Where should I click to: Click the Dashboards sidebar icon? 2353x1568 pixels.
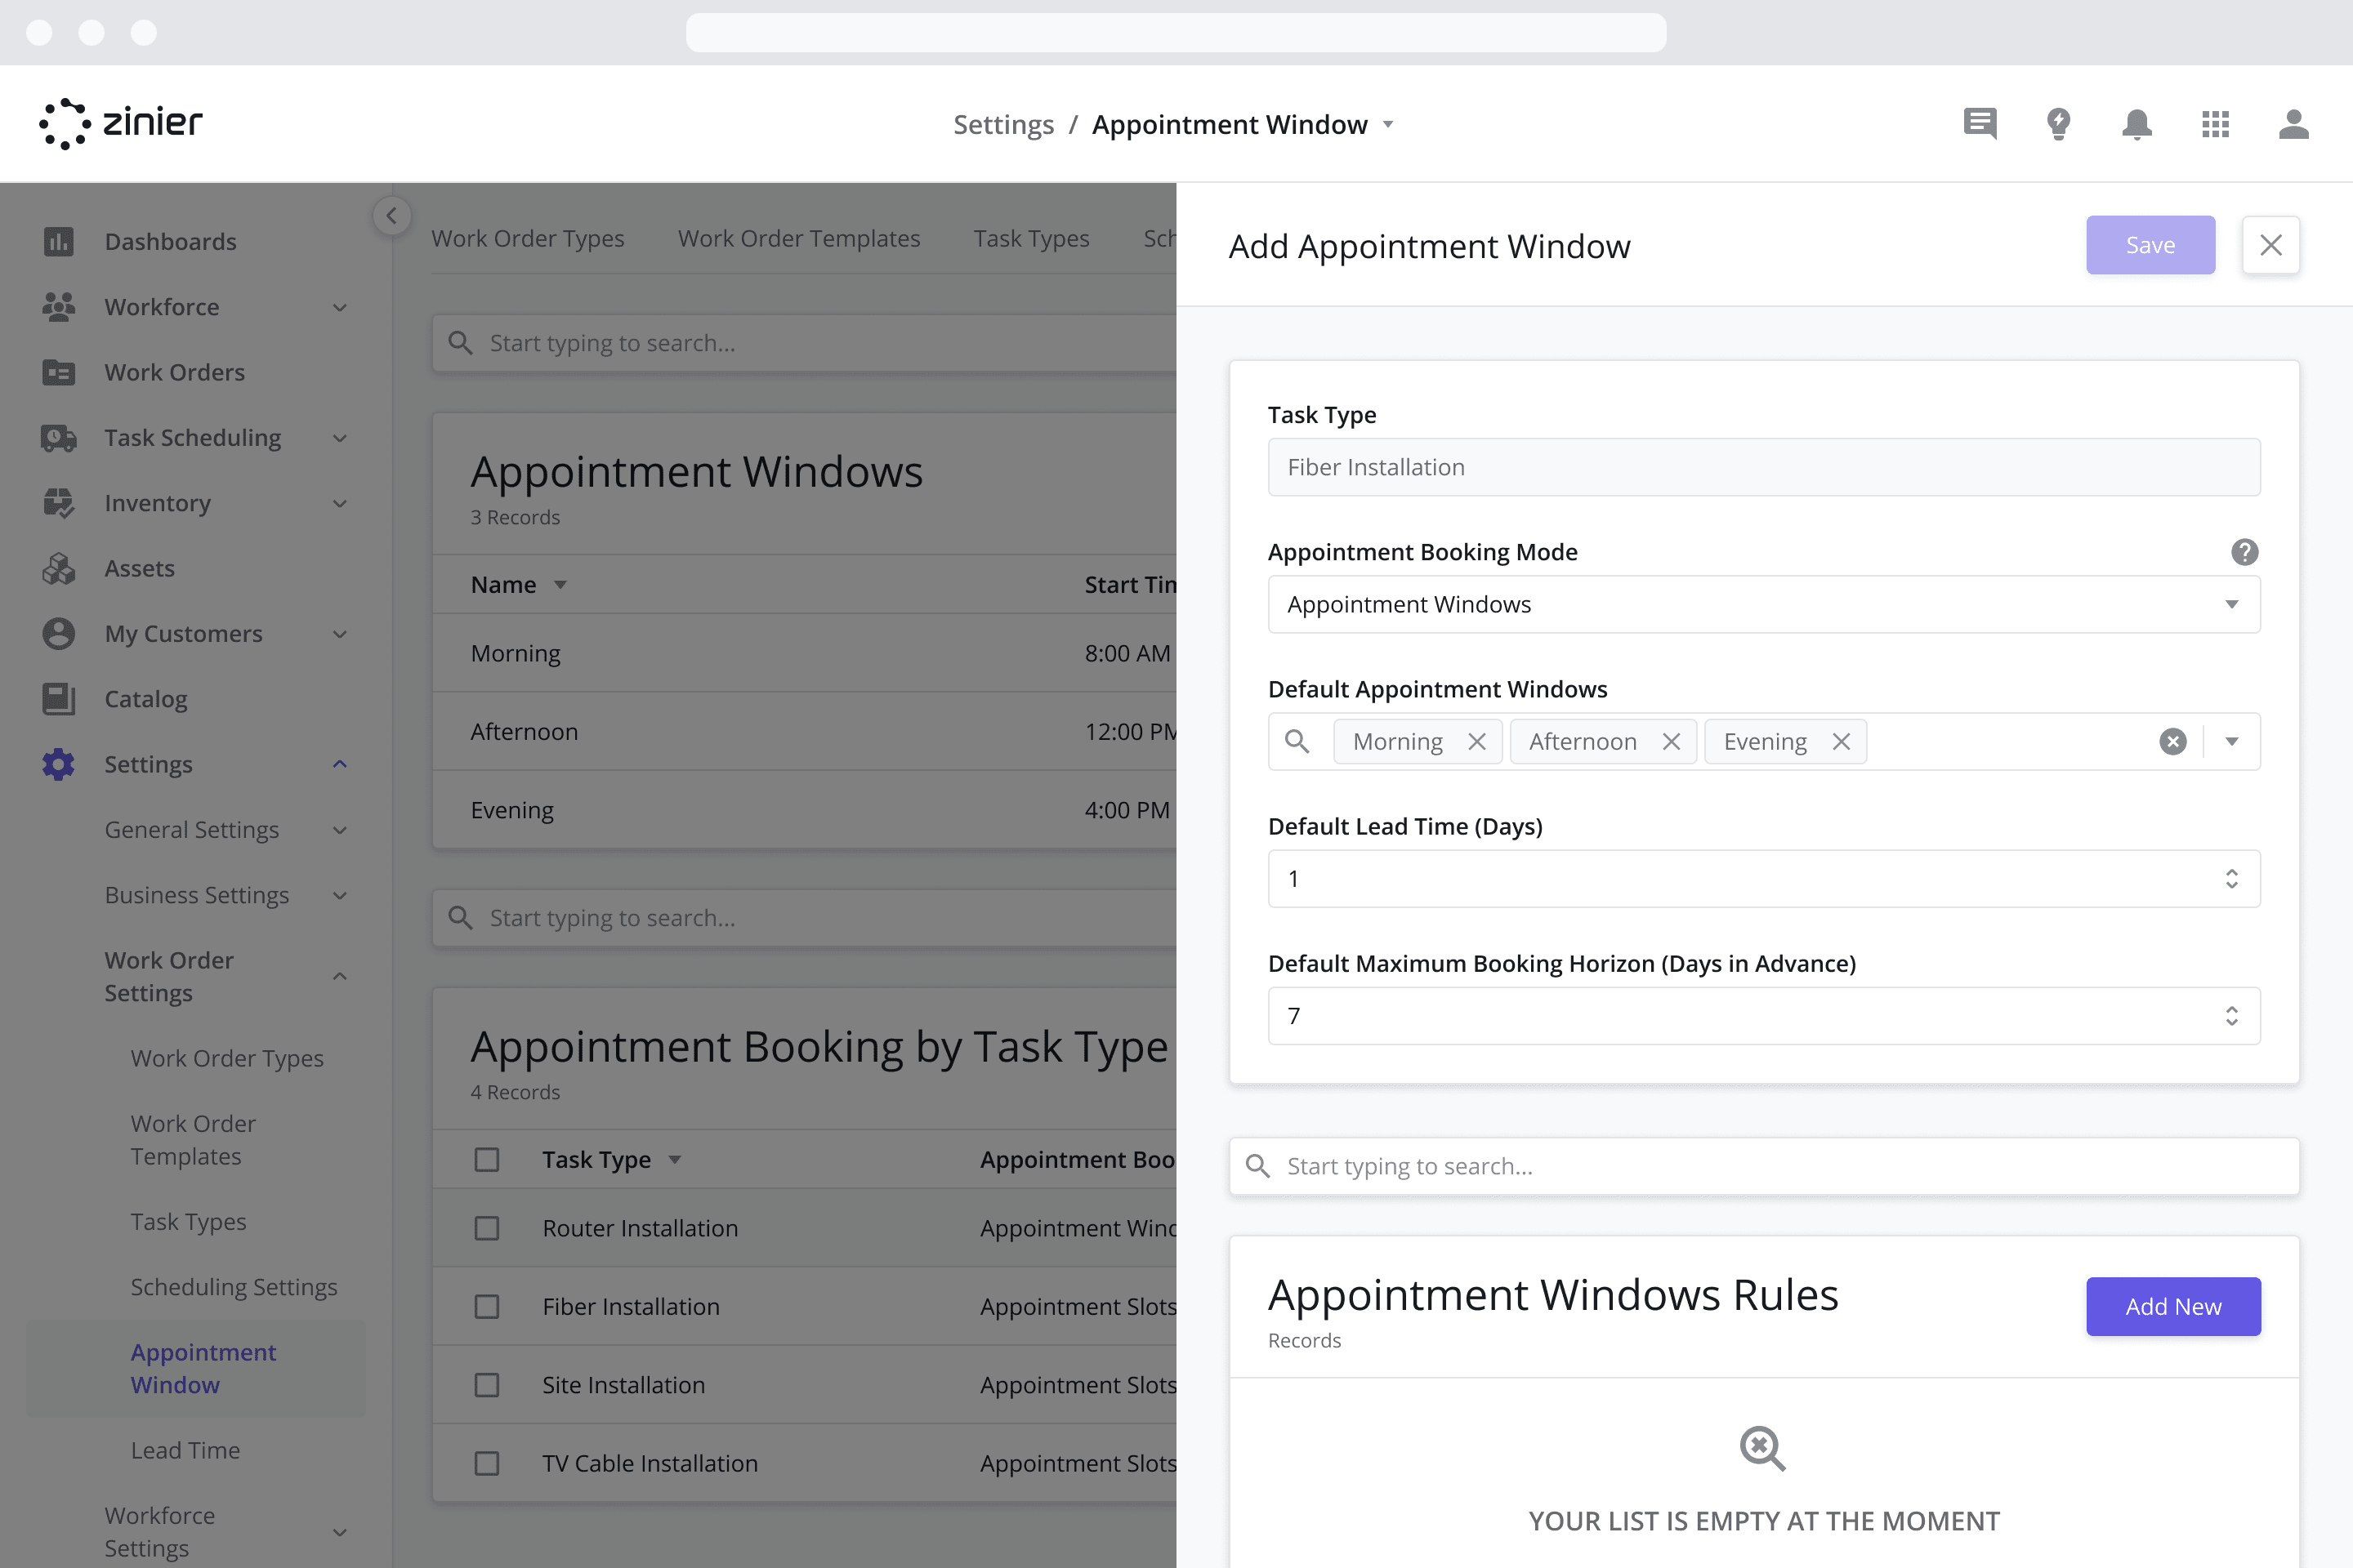point(58,241)
